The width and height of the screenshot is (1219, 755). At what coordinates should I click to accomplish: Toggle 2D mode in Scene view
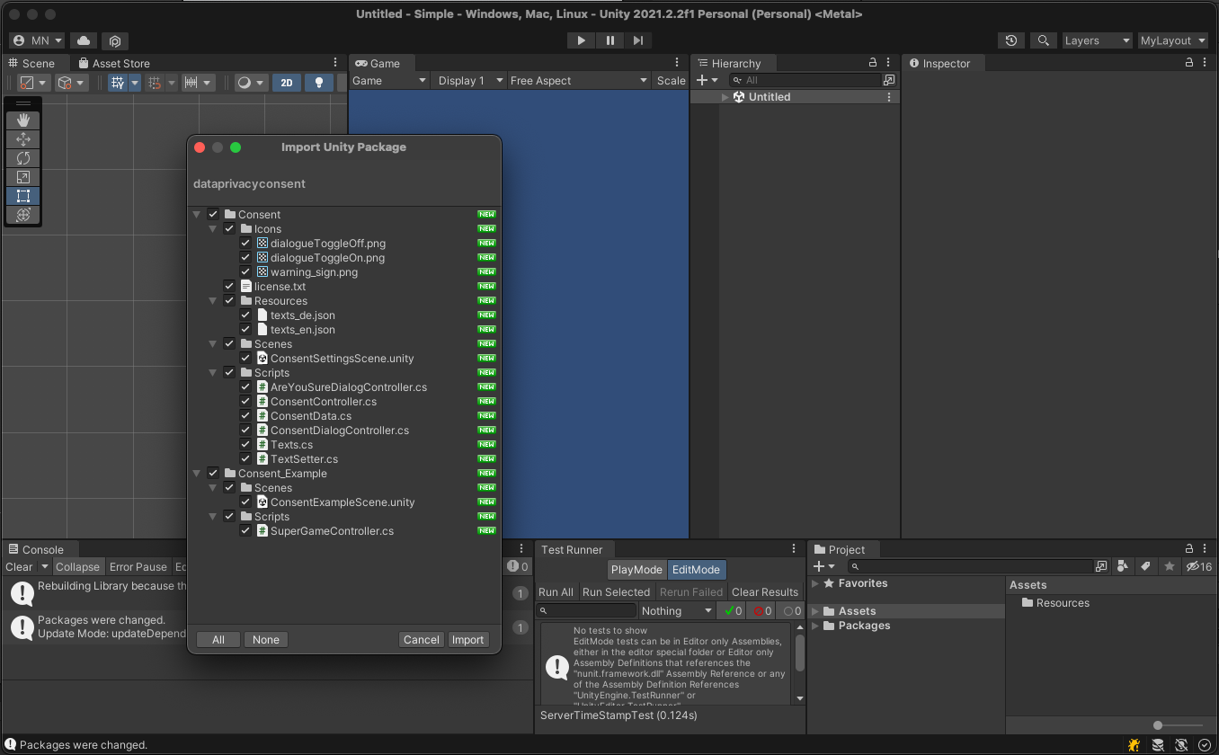[287, 83]
